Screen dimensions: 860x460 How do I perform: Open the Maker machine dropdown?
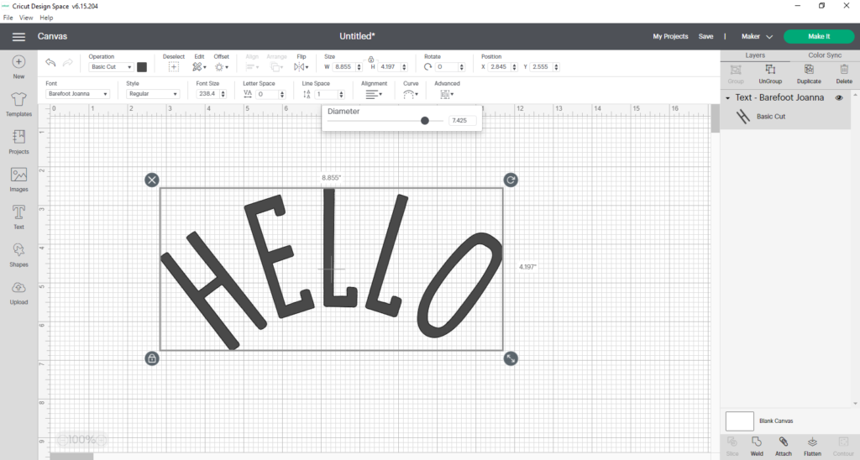[757, 37]
